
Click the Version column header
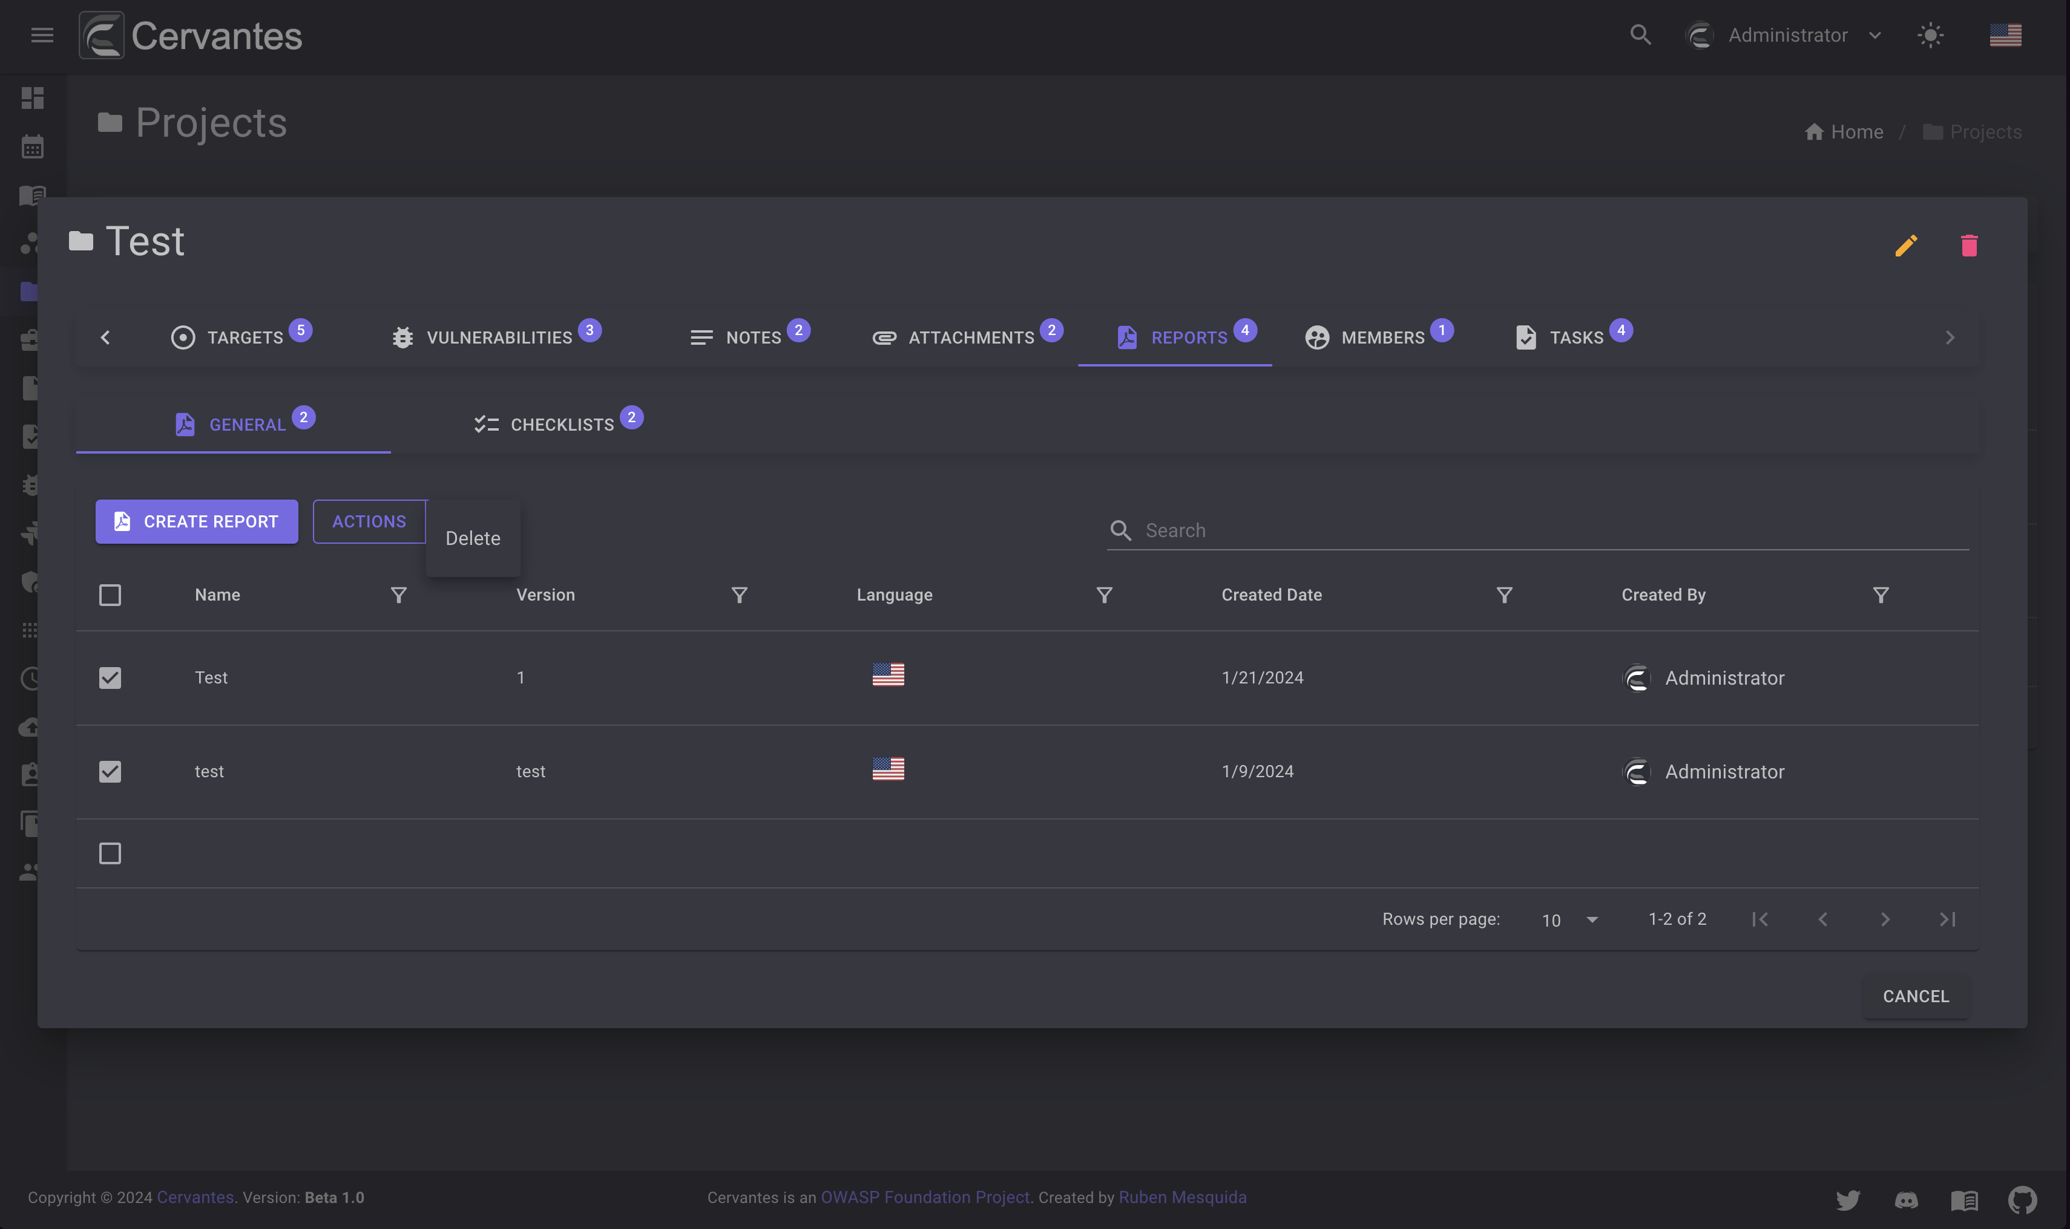[545, 595]
